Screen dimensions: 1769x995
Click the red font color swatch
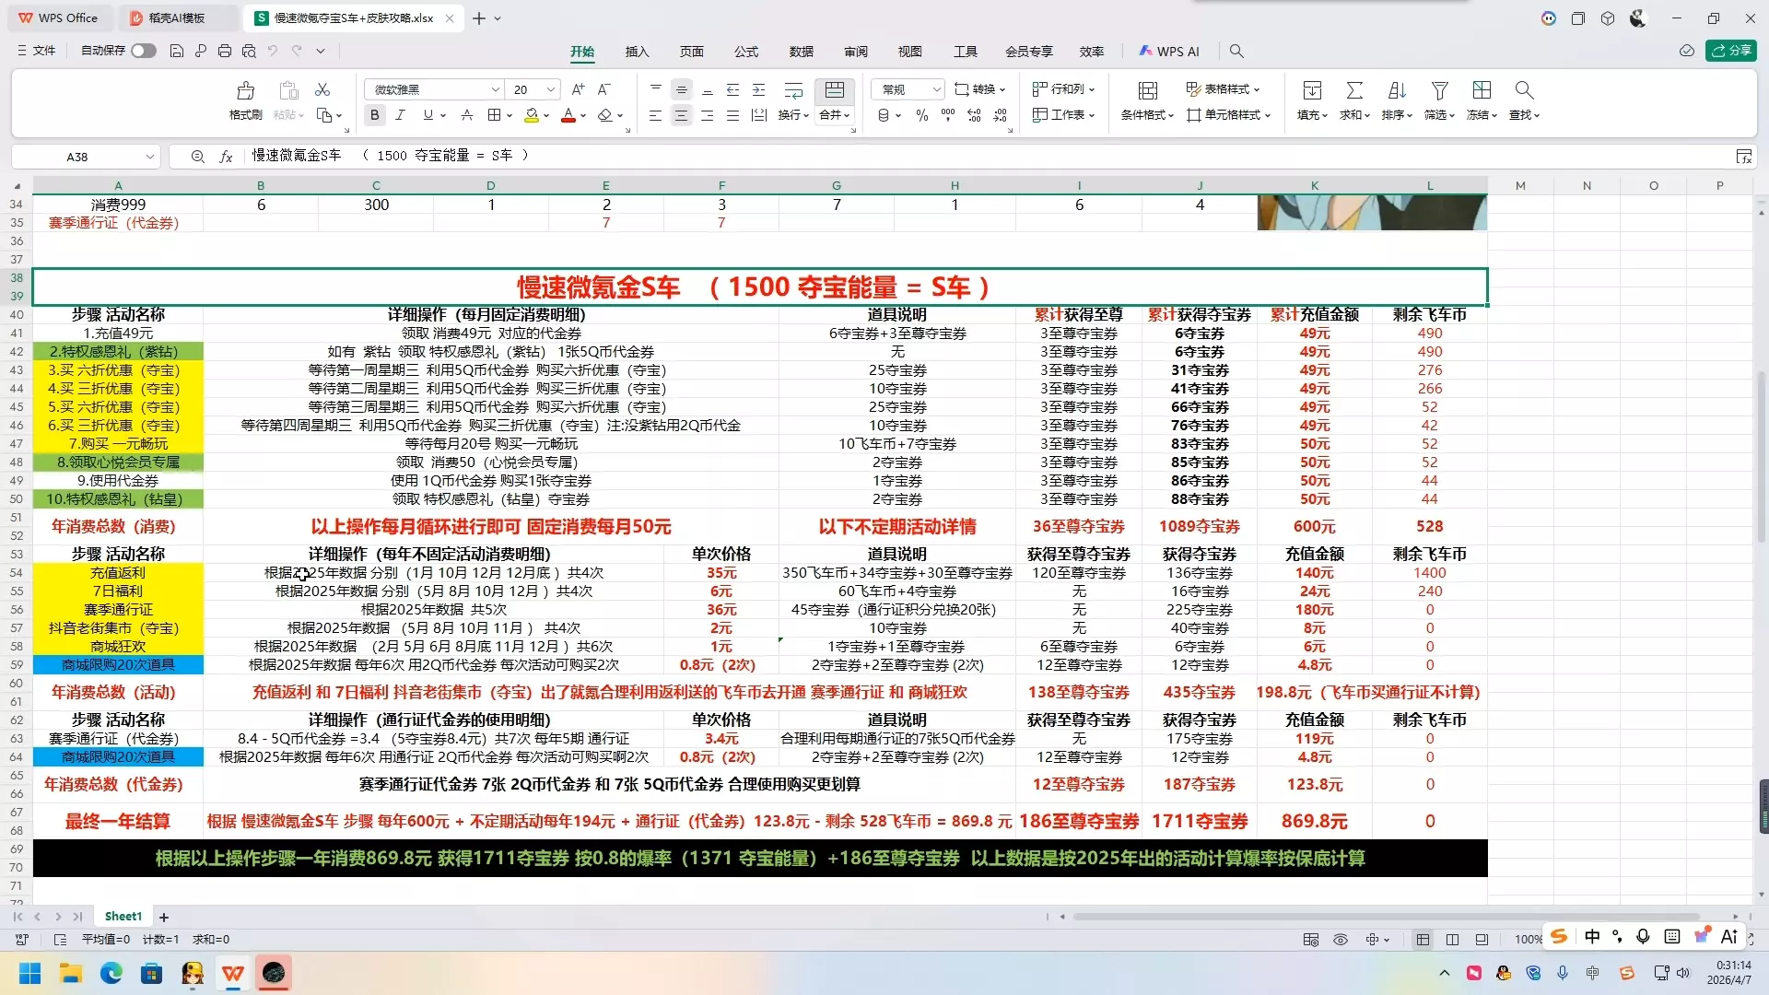pos(568,115)
